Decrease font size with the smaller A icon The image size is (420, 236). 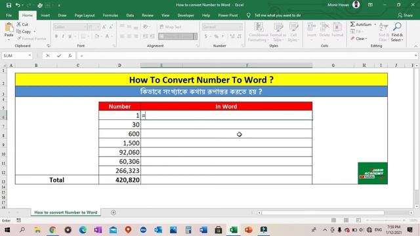pyautogui.click(x=111, y=27)
